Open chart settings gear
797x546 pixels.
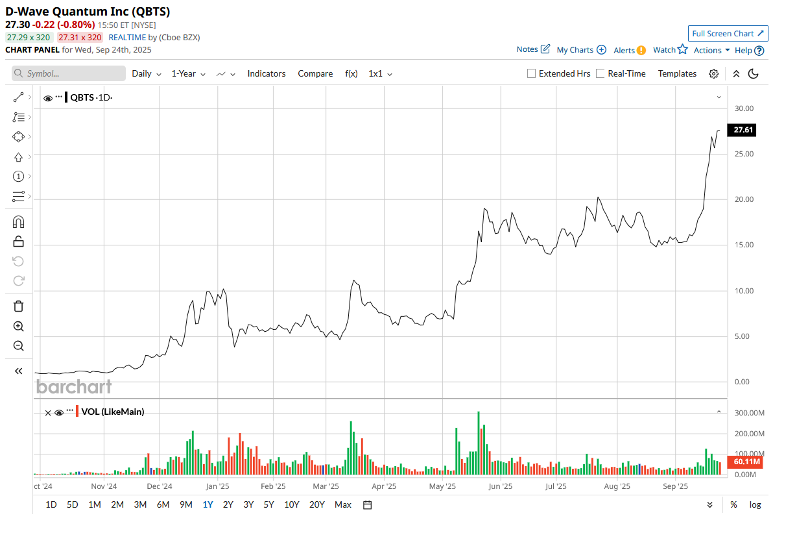coord(713,74)
